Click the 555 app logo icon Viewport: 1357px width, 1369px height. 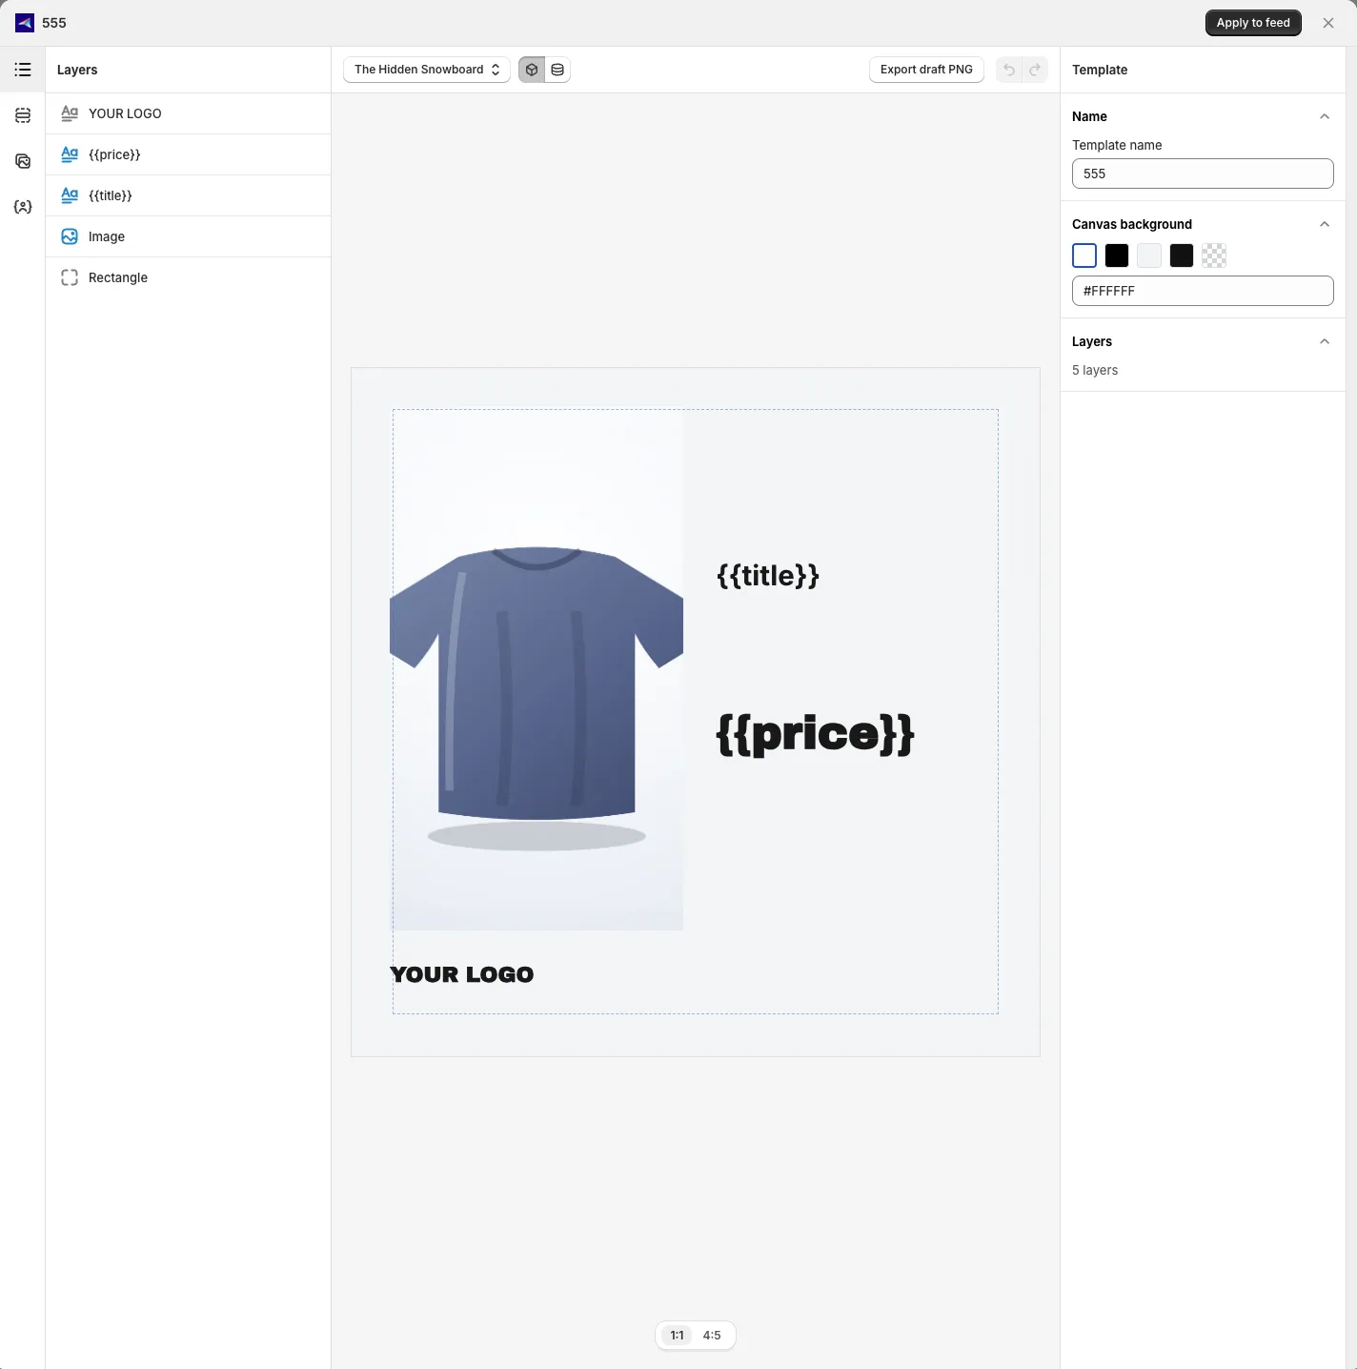(25, 23)
